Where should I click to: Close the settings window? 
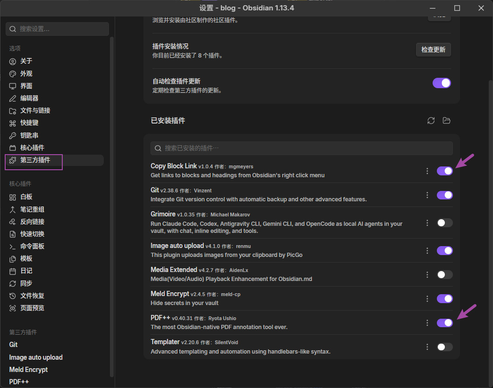(481, 8)
